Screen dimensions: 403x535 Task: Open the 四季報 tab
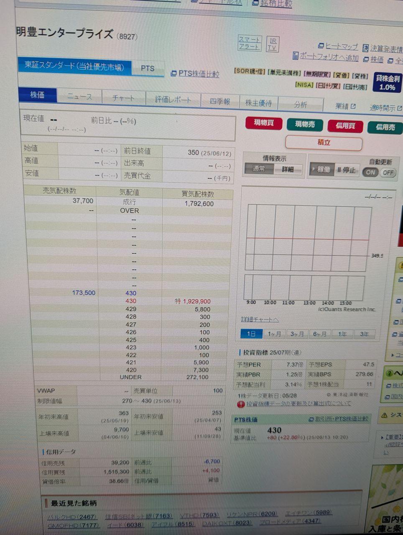220,102
